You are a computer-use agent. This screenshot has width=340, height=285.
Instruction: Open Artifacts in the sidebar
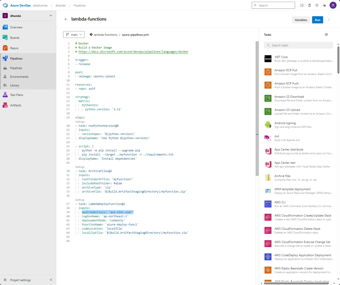click(x=28, y=105)
